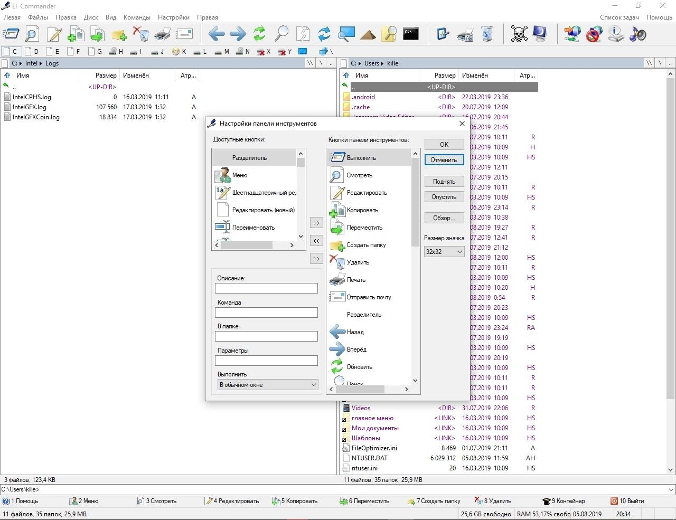Open the command prompt console toolbar icon
Viewport: 676px width, 520px height.
point(411,33)
